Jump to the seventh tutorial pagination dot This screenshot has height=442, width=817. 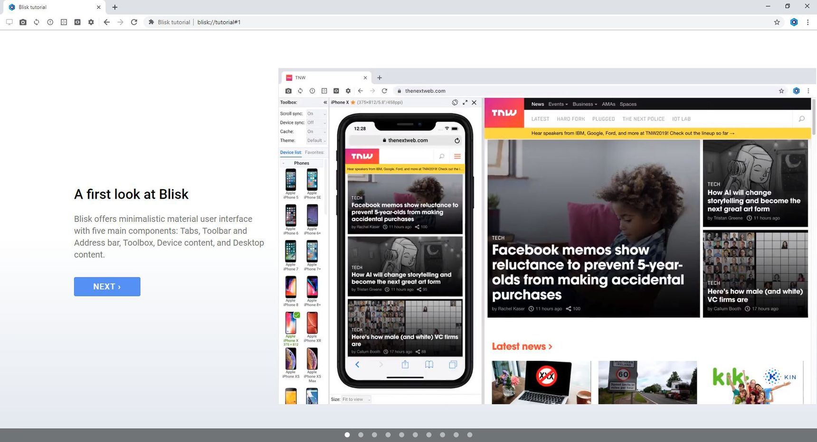(429, 435)
